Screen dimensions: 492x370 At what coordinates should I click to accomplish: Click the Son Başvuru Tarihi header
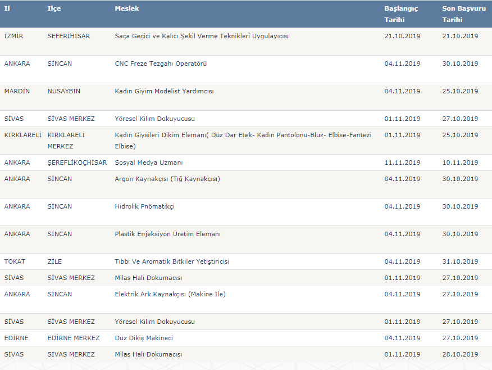(x=464, y=14)
